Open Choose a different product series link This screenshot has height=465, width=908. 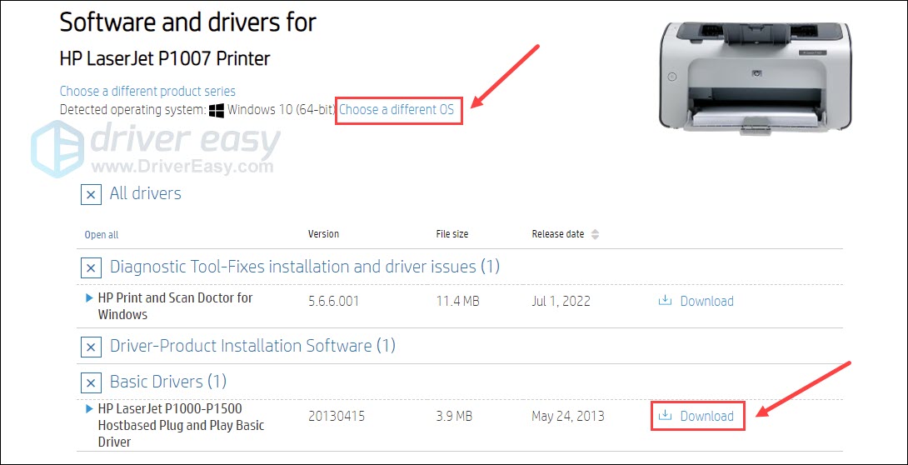[x=147, y=91]
